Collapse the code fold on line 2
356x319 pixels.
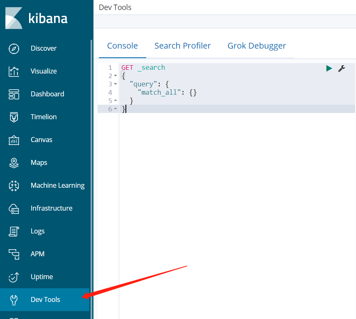pyautogui.click(x=115, y=76)
